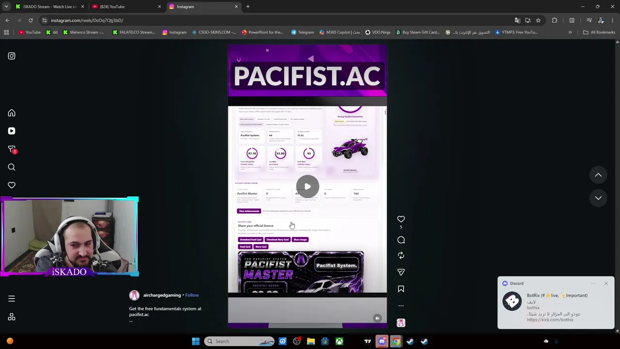The height and width of the screenshot is (349, 620).
Task: Click the taskbar Search box
Action: pyautogui.click(x=239, y=341)
